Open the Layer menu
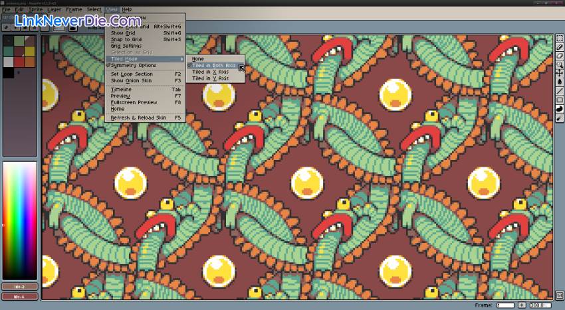 (55, 9)
